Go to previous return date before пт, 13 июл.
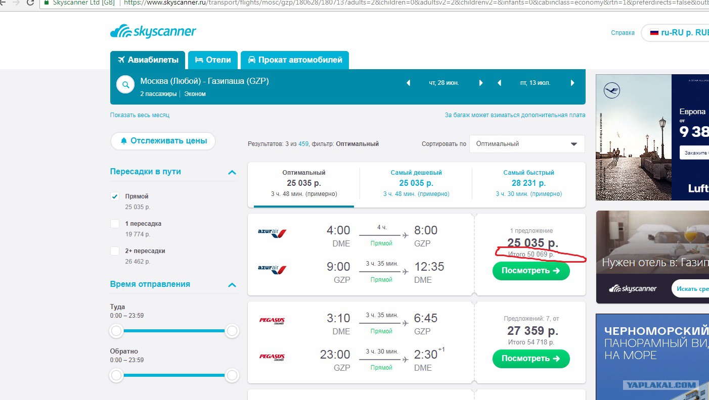709x400 pixels. (x=500, y=83)
